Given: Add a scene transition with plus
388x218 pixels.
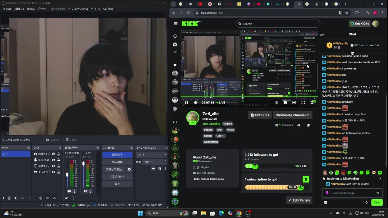Looking at the screenshot, I should [153, 169].
